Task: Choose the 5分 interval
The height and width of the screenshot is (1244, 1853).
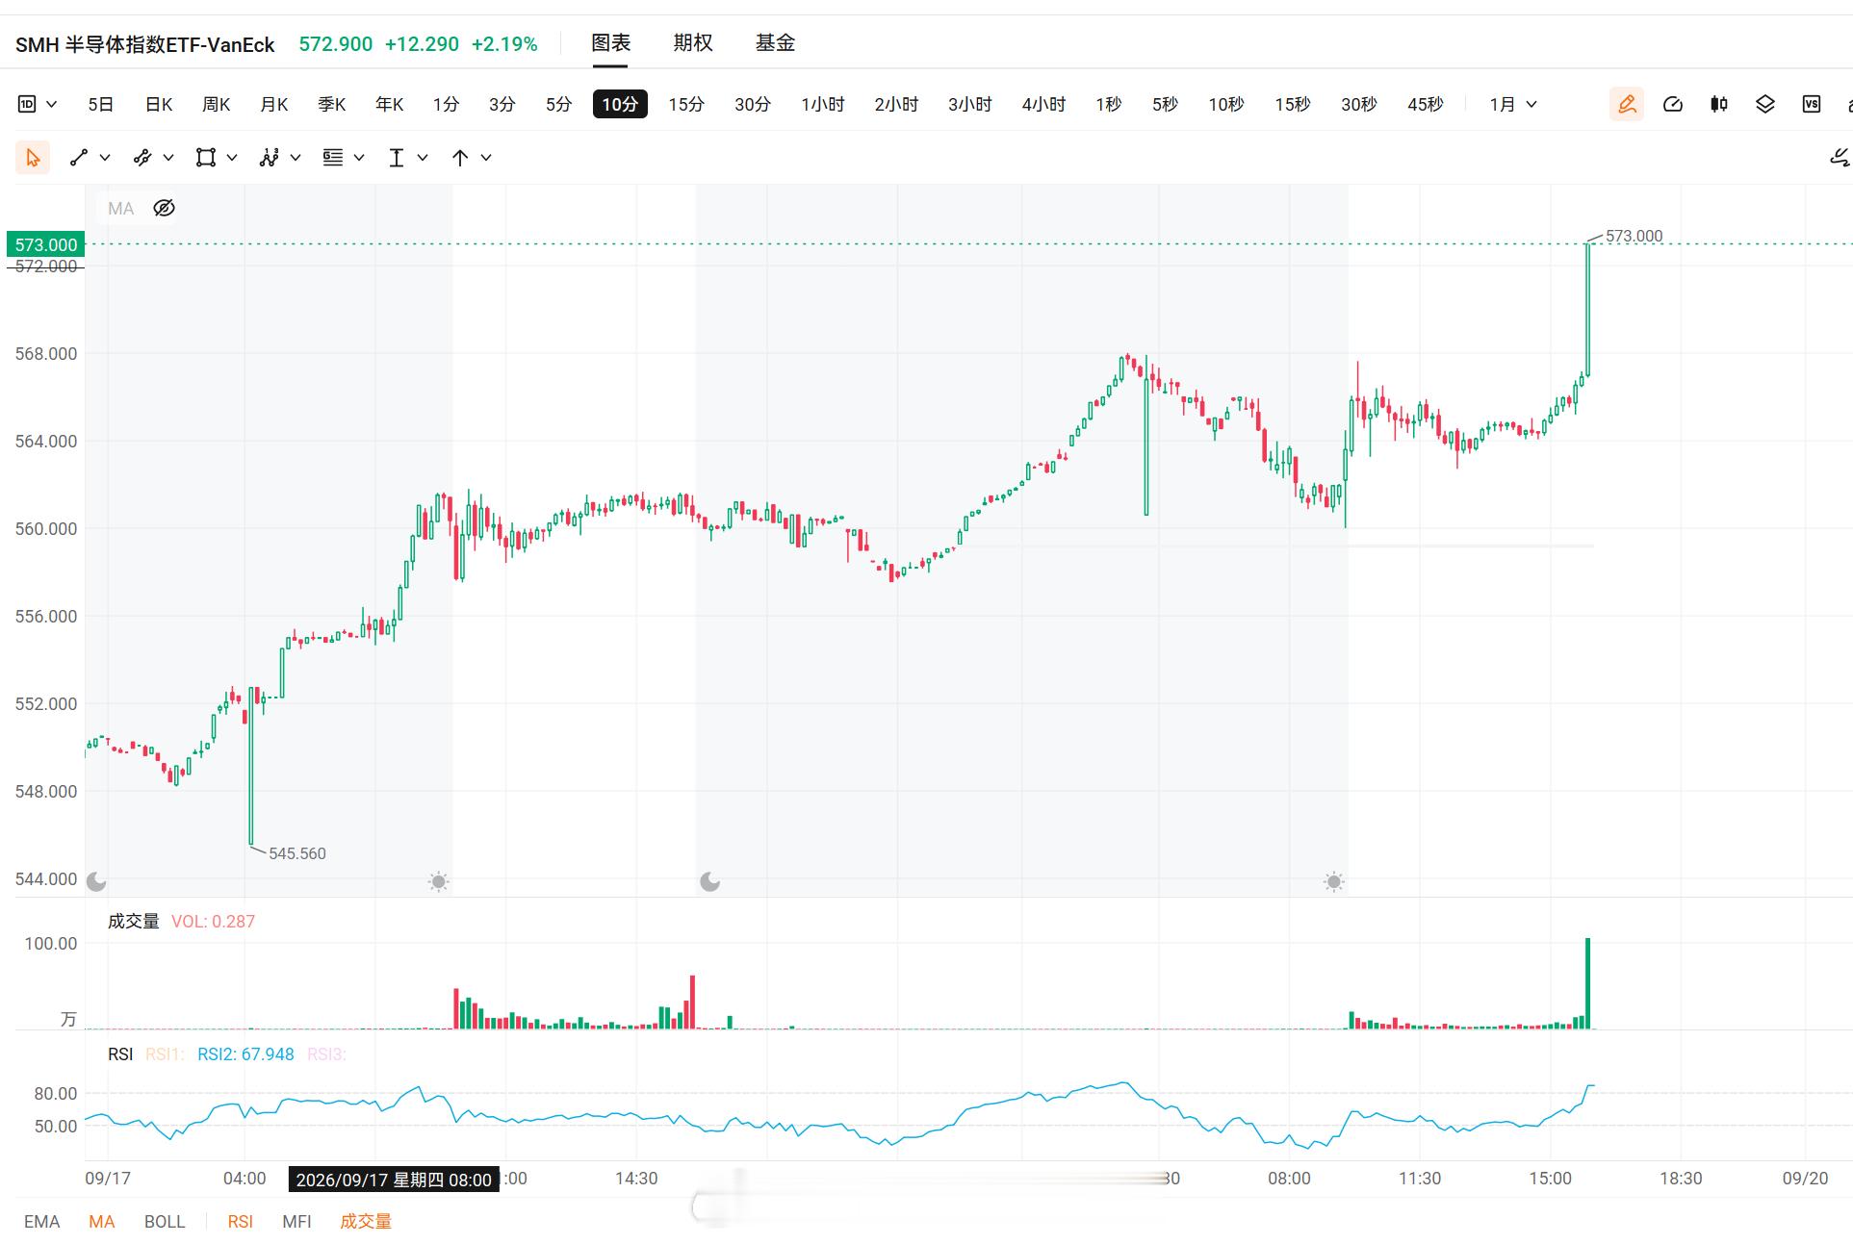Action: pos(559,104)
